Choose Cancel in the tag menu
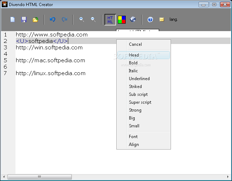The height and width of the screenshot is (181, 232). pyautogui.click(x=144, y=44)
